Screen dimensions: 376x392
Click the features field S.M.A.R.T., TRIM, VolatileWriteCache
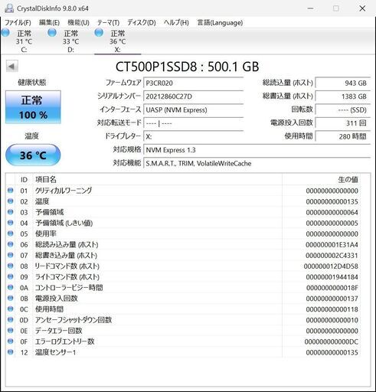point(257,163)
